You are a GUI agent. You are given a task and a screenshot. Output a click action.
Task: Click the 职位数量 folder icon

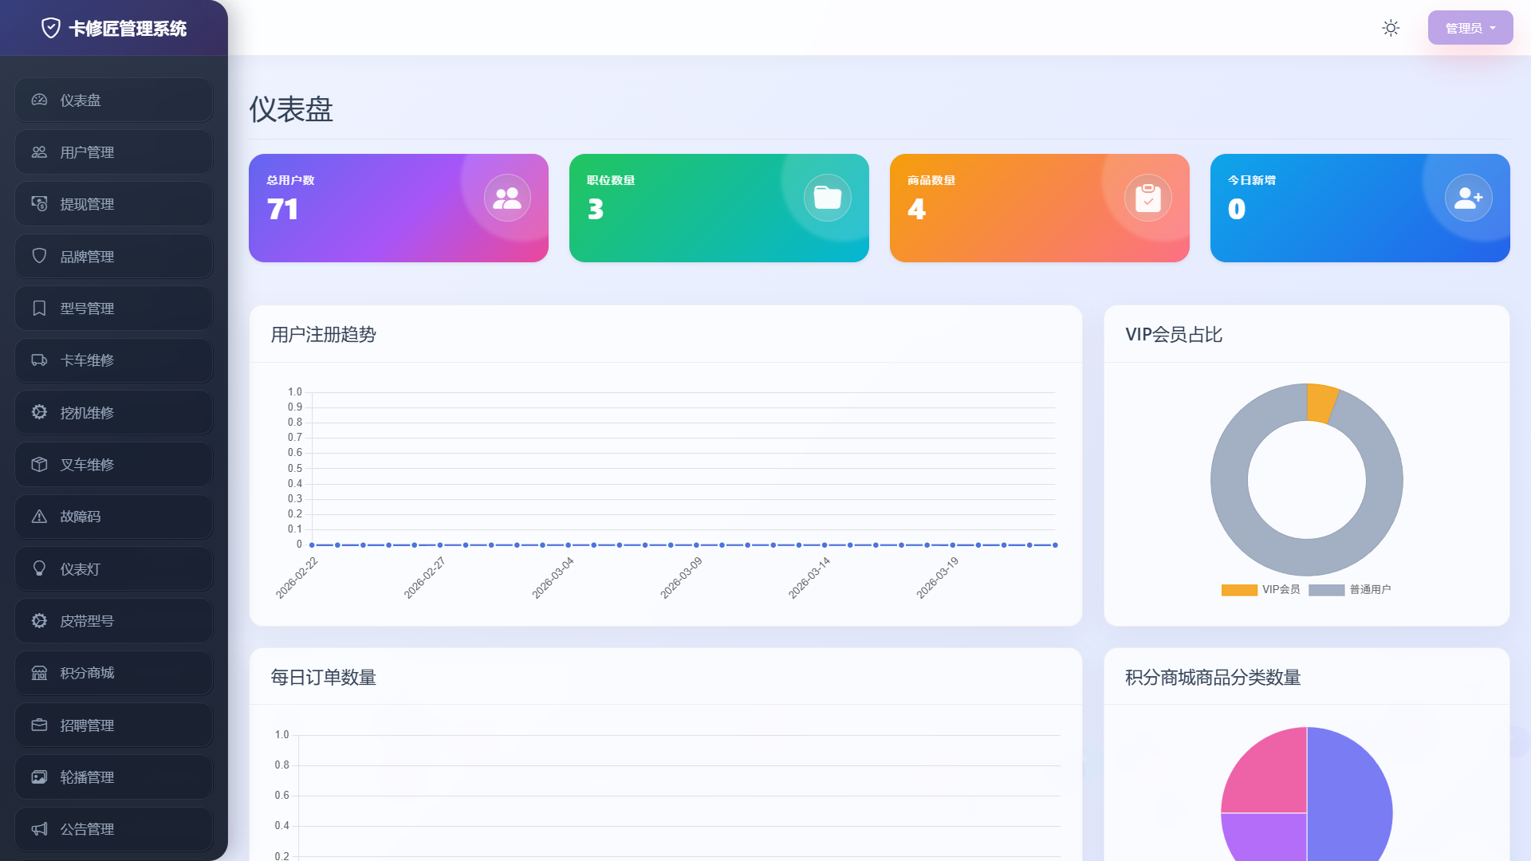(827, 198)
